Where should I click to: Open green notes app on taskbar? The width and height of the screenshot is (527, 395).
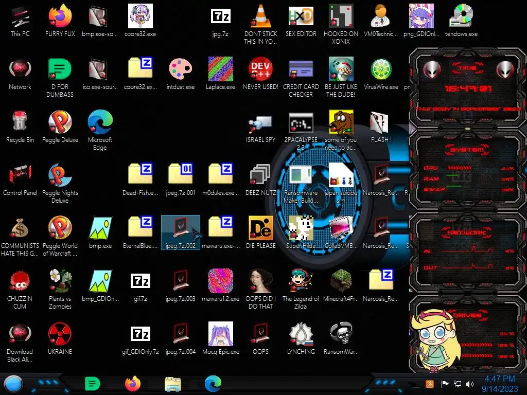93,384
